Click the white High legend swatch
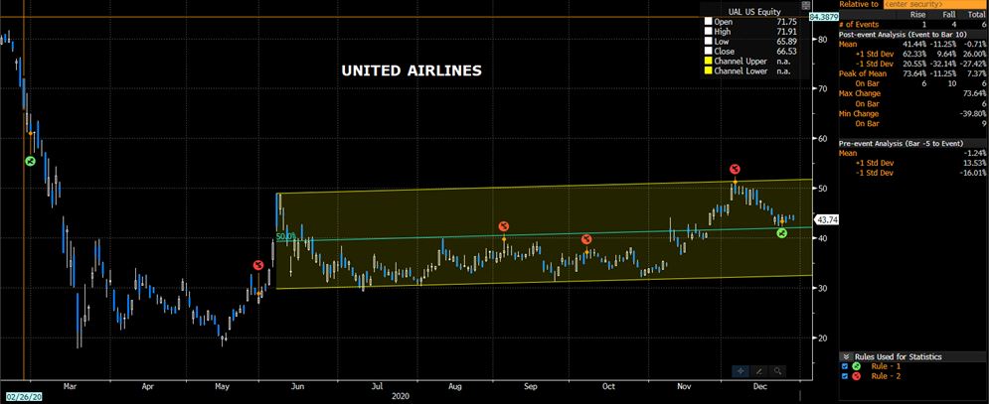The width and height of the screenshot is (989, 404). [x=709, y=31]
